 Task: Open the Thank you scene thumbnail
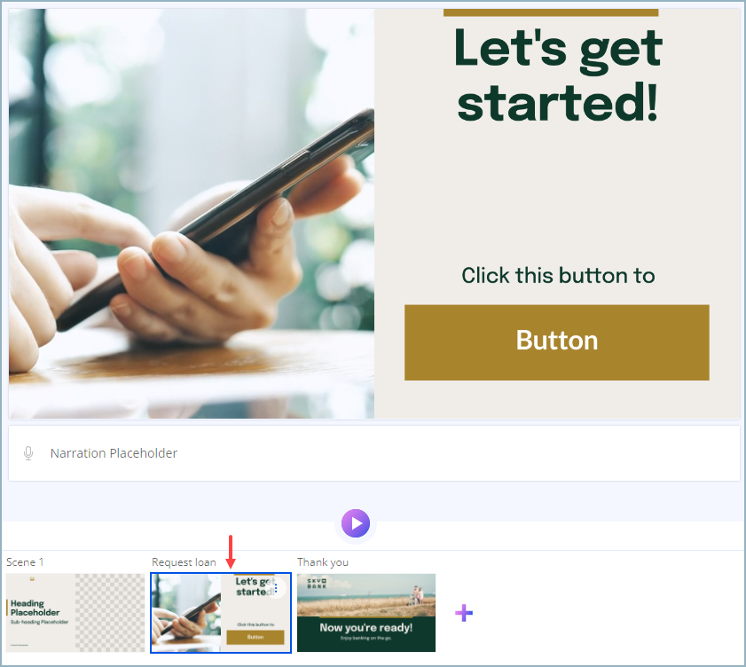pos(365,613)
